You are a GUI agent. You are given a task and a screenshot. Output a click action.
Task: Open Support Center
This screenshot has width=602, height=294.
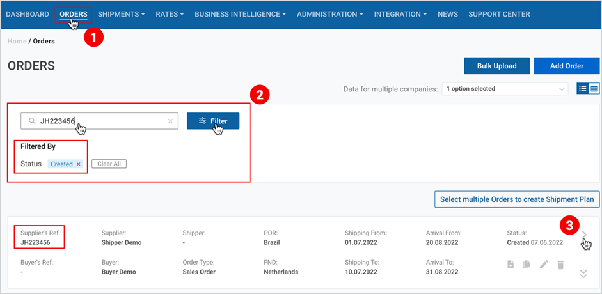499,14
